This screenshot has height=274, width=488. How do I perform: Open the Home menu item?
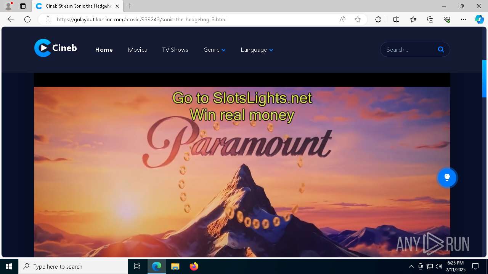tap(104, 49)
